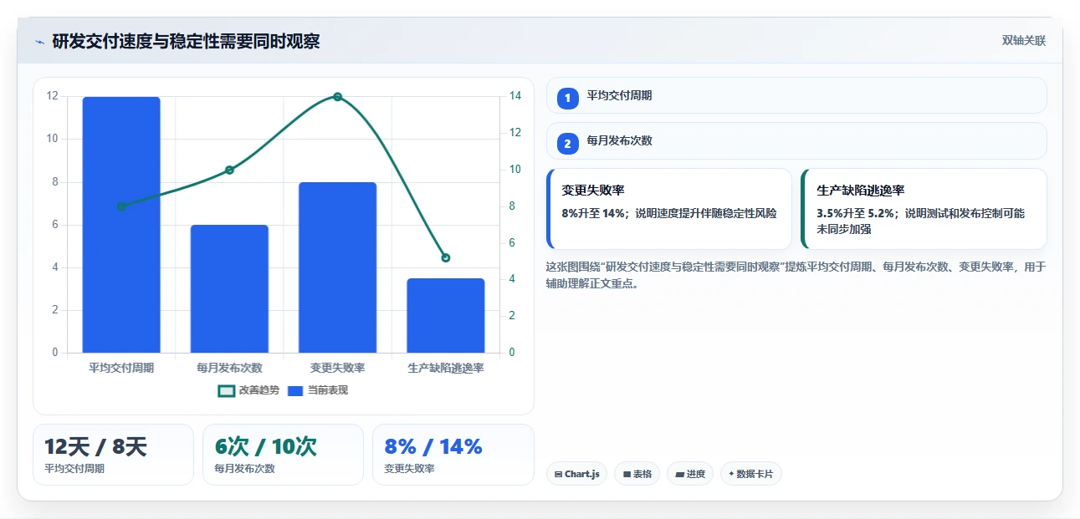
Task: Click the 进度 tag chip
Action: (690, 474)
